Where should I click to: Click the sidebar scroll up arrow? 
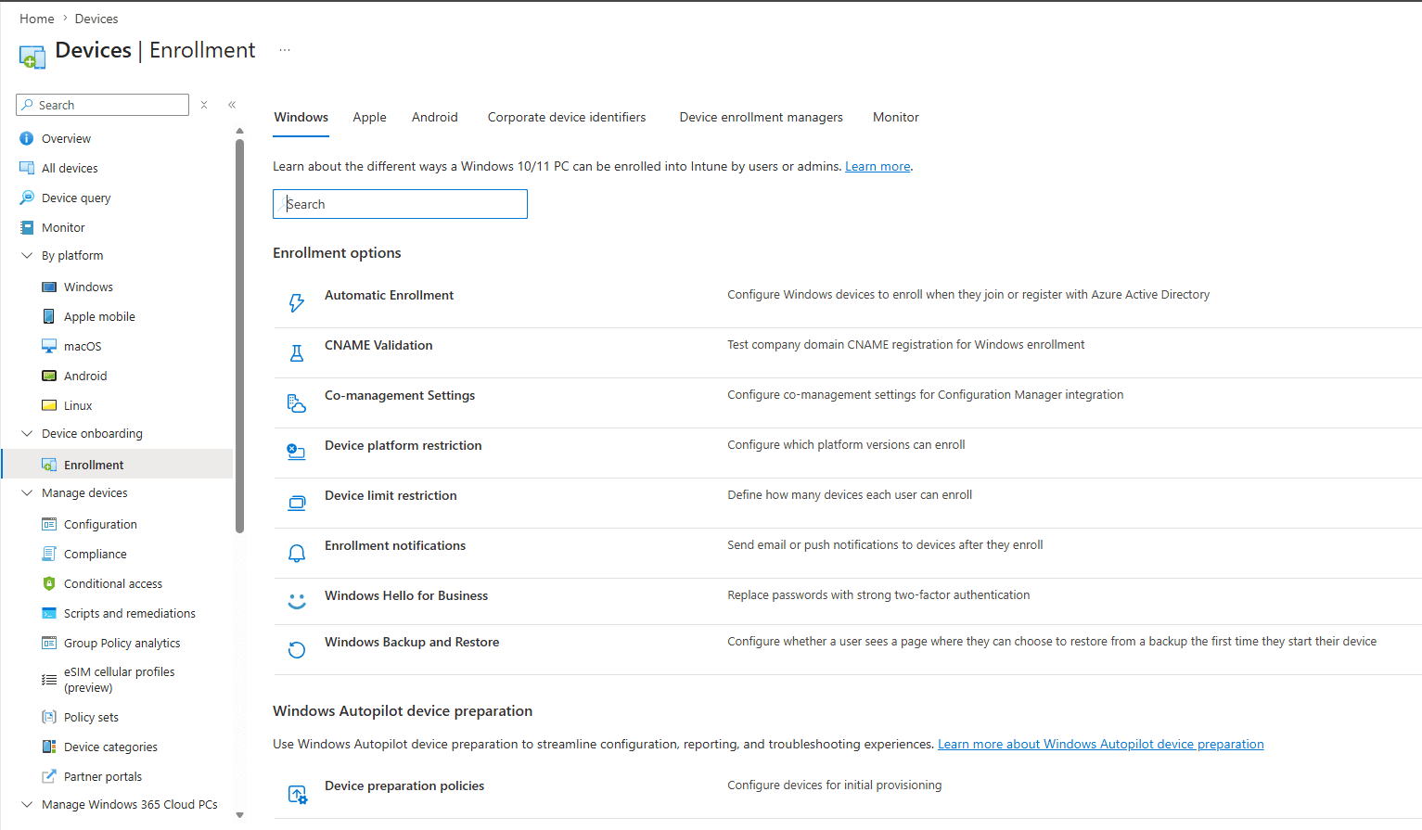click(239, 131)
